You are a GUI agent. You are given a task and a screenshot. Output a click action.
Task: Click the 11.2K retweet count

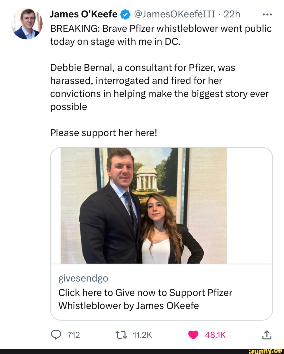[x=143, y=335]
